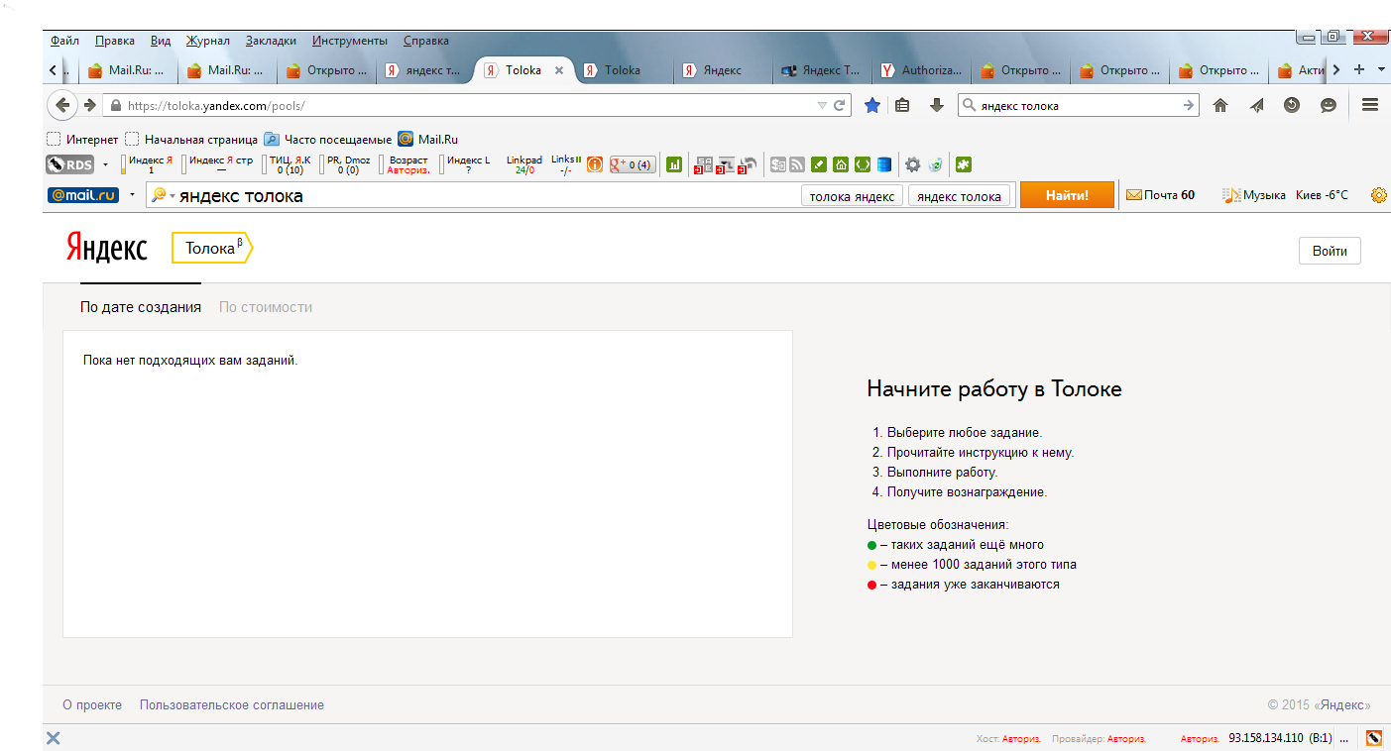Viewport: 1391px width, 751px height.
Task: Select the 'По стоимости' sorting tab
Action: [x=266, y=307]
